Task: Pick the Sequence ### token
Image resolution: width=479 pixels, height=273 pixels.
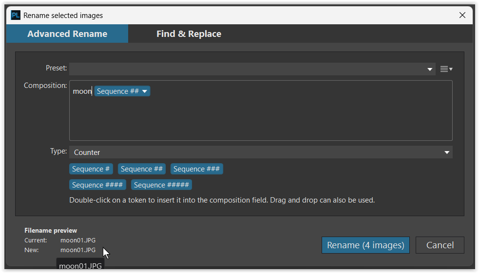Action: tap(197, 169)
